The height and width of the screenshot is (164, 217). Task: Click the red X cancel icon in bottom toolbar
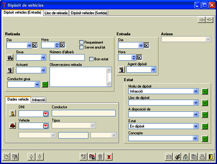click(x=109, y=157)
